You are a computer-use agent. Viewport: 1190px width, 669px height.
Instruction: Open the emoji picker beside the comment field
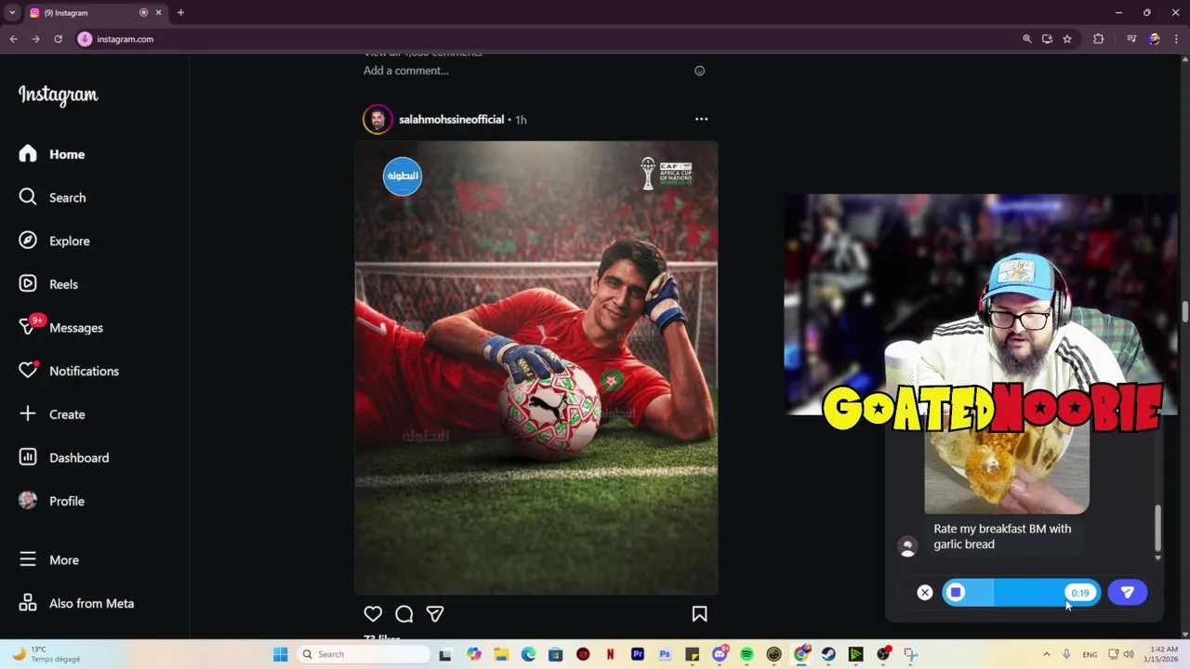coord(700,71)
